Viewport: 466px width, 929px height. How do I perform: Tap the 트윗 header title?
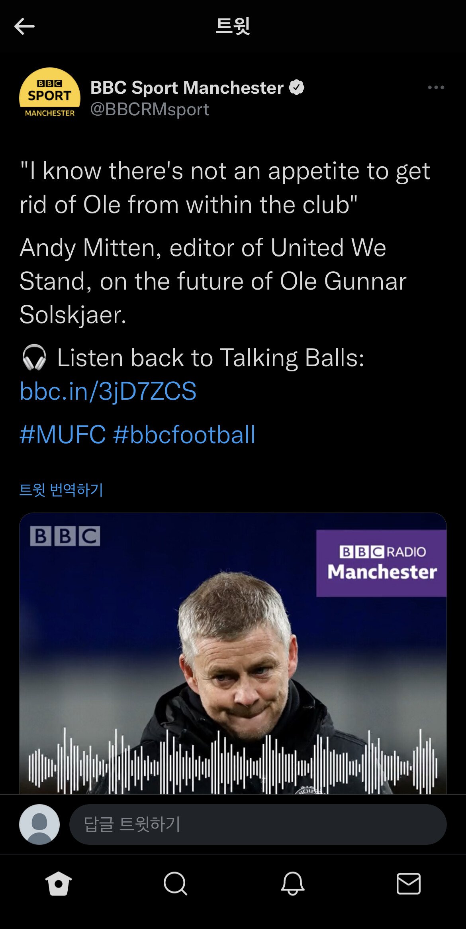(233, 26)
